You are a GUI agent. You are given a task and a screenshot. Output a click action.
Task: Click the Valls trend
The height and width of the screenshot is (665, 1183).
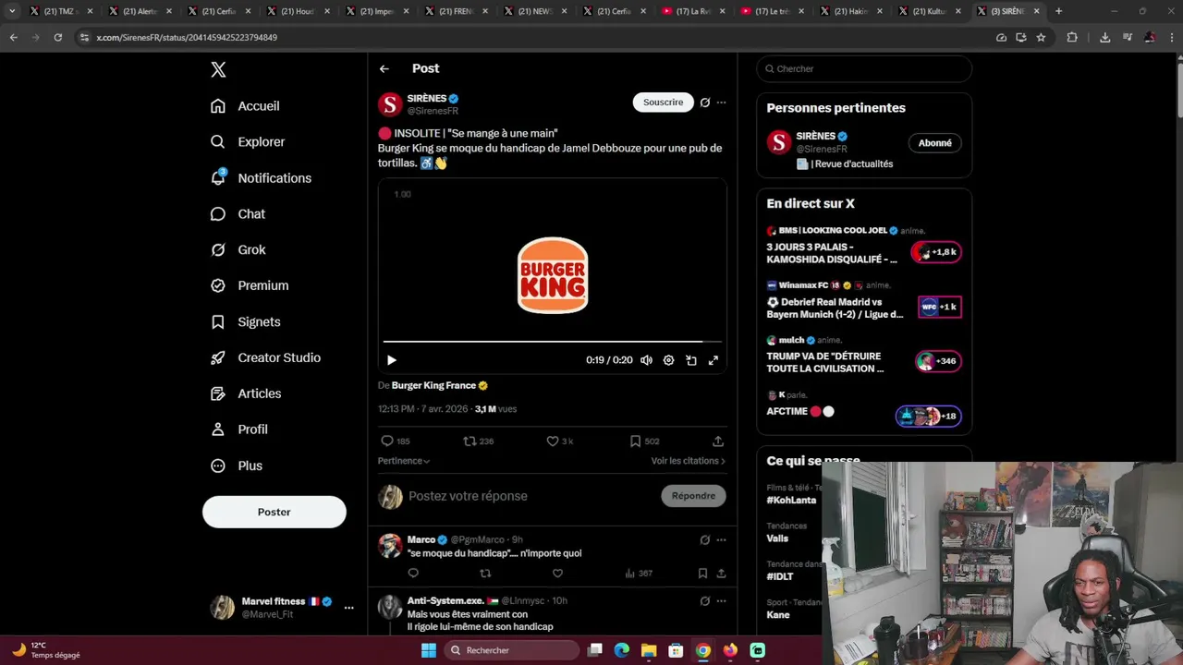pos(777,538)
